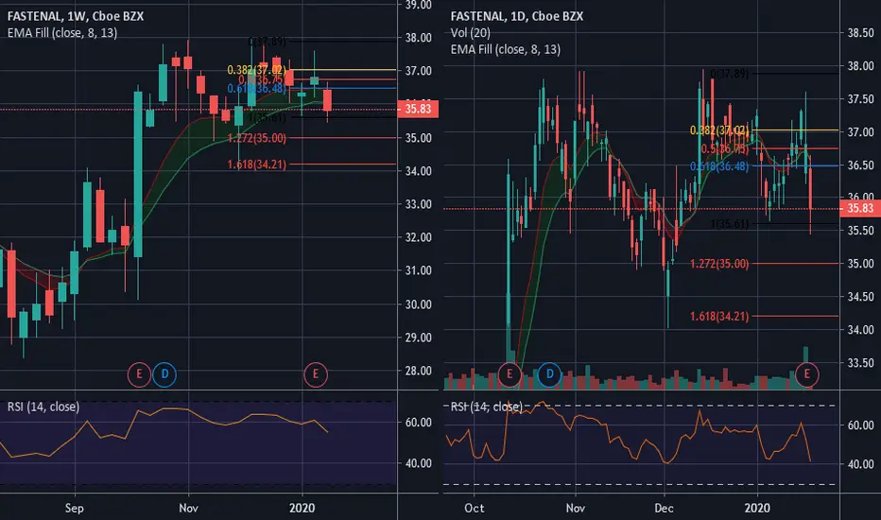Select the 0(37.89) Fib label on daily chart
Image resolution: width=881 pixels, height=520 pixels.
(730, 74)
